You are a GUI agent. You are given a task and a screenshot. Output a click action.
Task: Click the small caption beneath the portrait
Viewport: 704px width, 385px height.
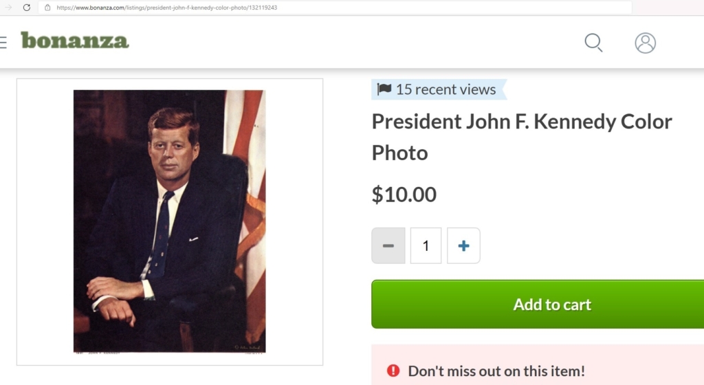(103, 353)
